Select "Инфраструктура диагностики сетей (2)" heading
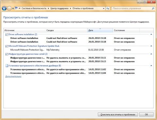157x120 pixels. [28, 54]
